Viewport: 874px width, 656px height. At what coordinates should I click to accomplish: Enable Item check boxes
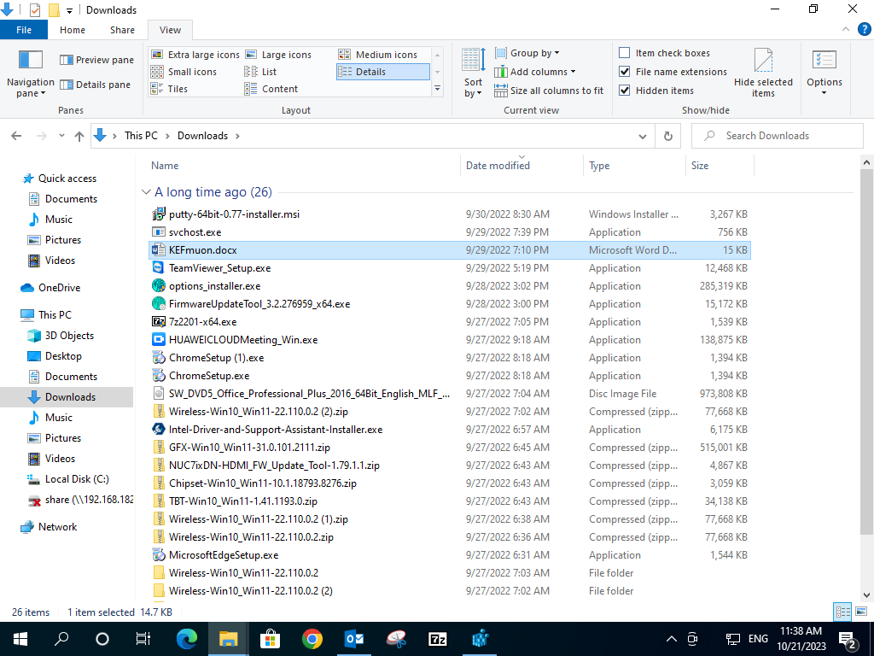pyautogui.click(x=625, y=53)
